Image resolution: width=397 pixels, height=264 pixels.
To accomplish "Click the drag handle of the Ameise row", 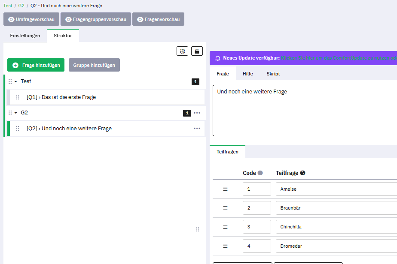I will pyautogui.click(x=225, y=189).
